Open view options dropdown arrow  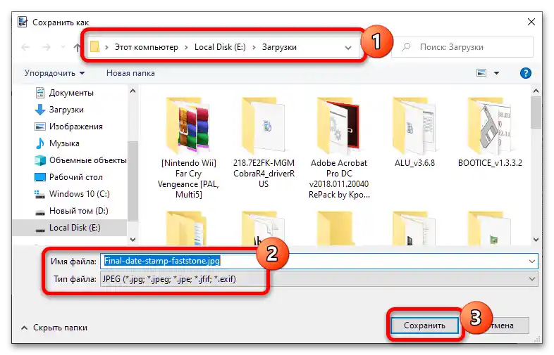[x=496, y=73]
